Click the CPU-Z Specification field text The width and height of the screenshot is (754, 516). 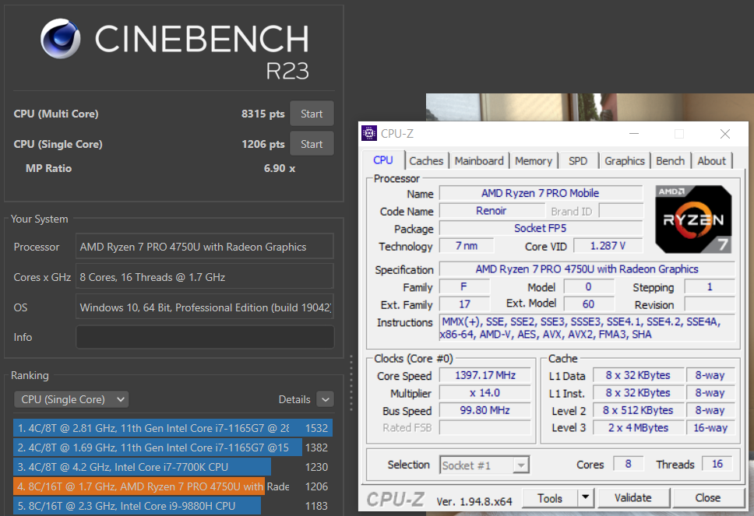tap(587, 269)
